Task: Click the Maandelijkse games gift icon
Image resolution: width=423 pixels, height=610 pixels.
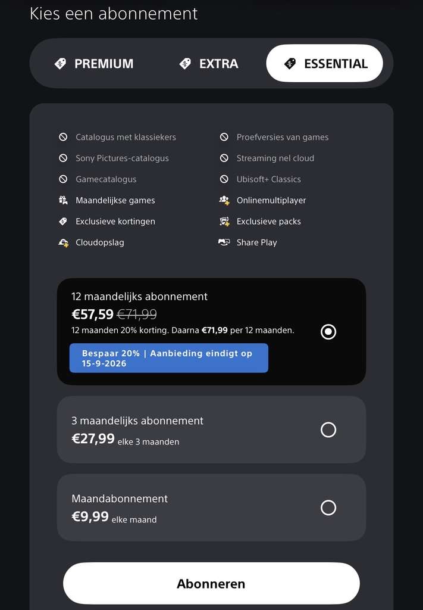Action: click(63, 200)
